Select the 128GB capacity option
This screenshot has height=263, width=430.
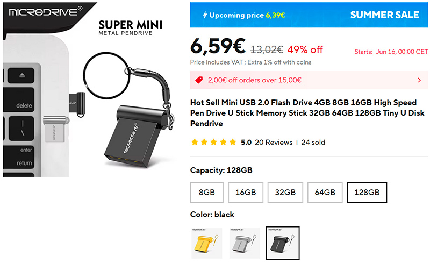pos(367,192)
